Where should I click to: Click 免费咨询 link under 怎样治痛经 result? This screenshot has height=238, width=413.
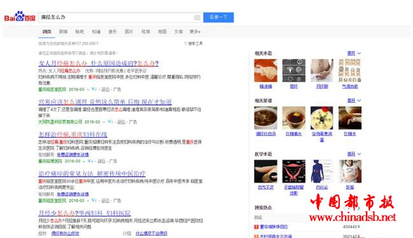pos(73,155)
